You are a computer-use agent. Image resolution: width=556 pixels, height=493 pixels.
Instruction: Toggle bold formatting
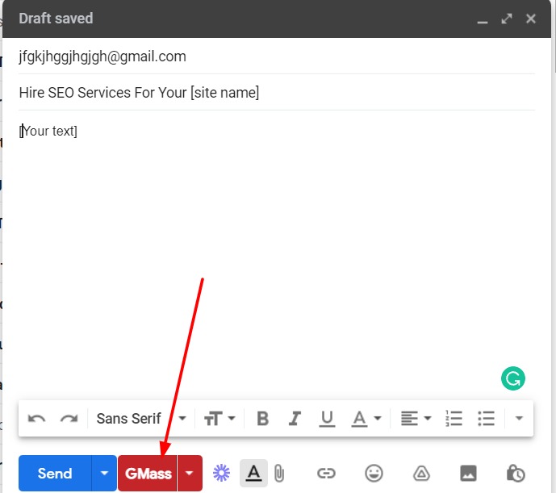click(262, 419)
